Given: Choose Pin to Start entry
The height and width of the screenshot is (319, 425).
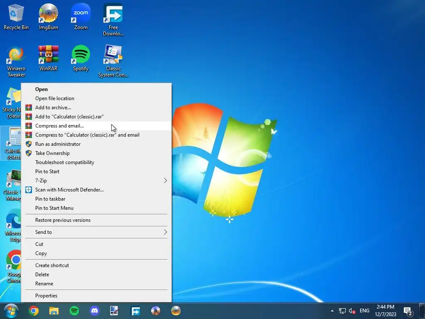Looking at the screenshot, I should [96, 172].
